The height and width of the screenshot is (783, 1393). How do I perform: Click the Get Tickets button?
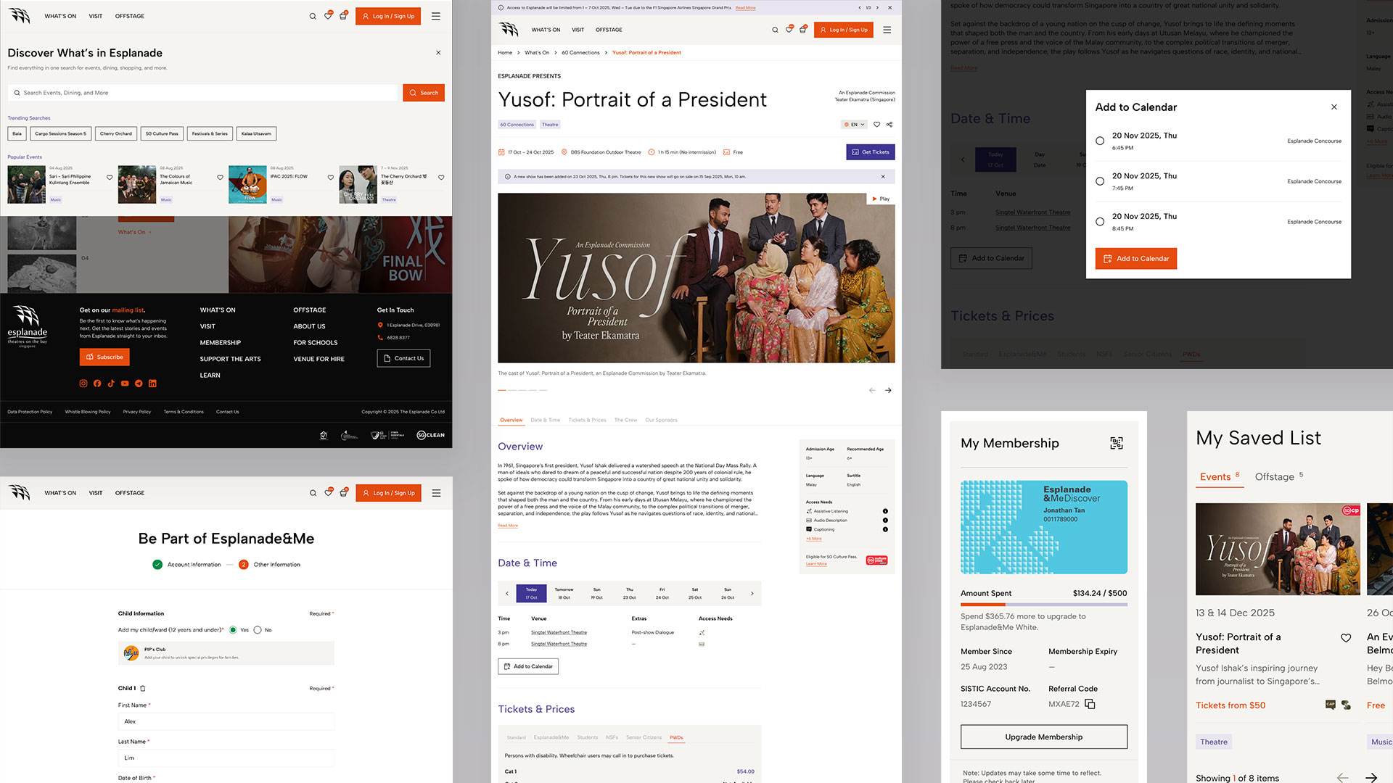click(x=871, y=152)
